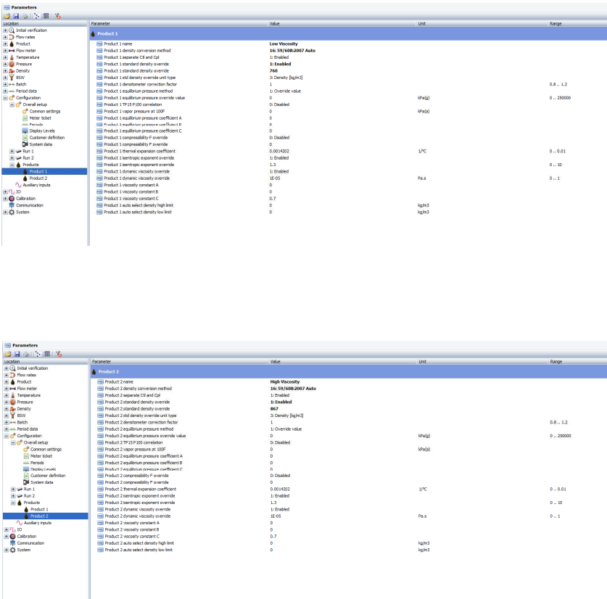
Task: Click Range column header in Product 1 window
Action: point(577,24)
